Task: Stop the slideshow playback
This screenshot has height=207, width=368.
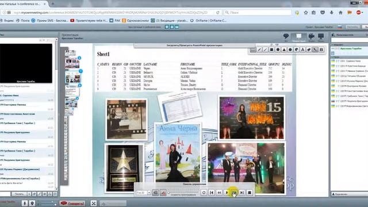Action: tap(250, 193)
